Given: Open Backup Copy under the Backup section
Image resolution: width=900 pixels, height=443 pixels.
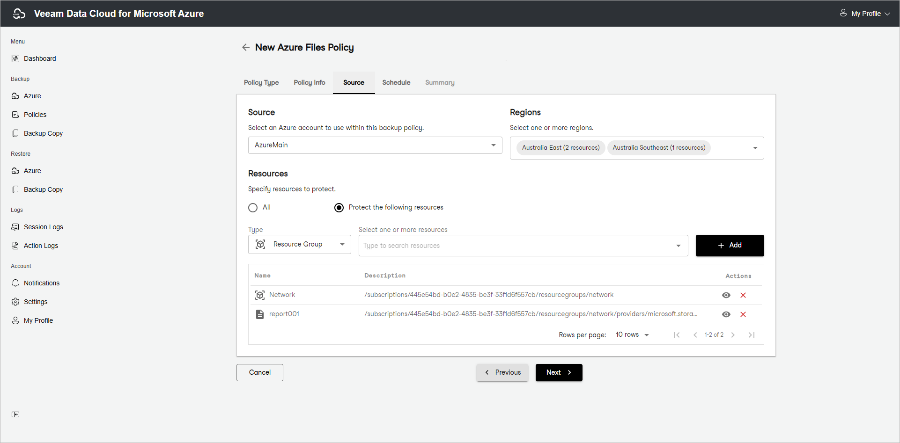Looking at the screenshot, I should pos(37,133).
